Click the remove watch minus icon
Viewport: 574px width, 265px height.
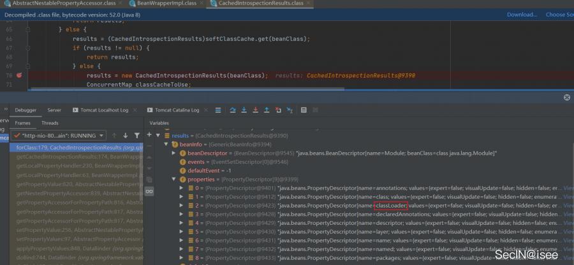click(149, 146)
